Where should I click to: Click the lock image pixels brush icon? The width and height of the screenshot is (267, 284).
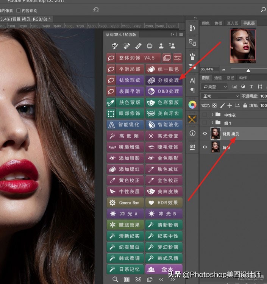[x=222, y=106]
